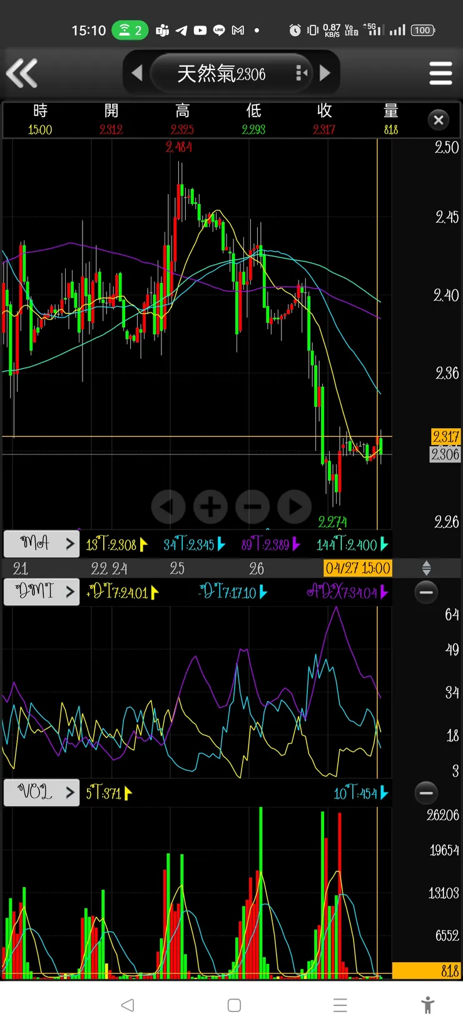Tap the ADX7:34.04 value
463x1029 pixels.
click(347, 592)
